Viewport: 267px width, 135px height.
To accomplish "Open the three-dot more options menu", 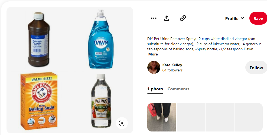I will click(x=154, y=18).
